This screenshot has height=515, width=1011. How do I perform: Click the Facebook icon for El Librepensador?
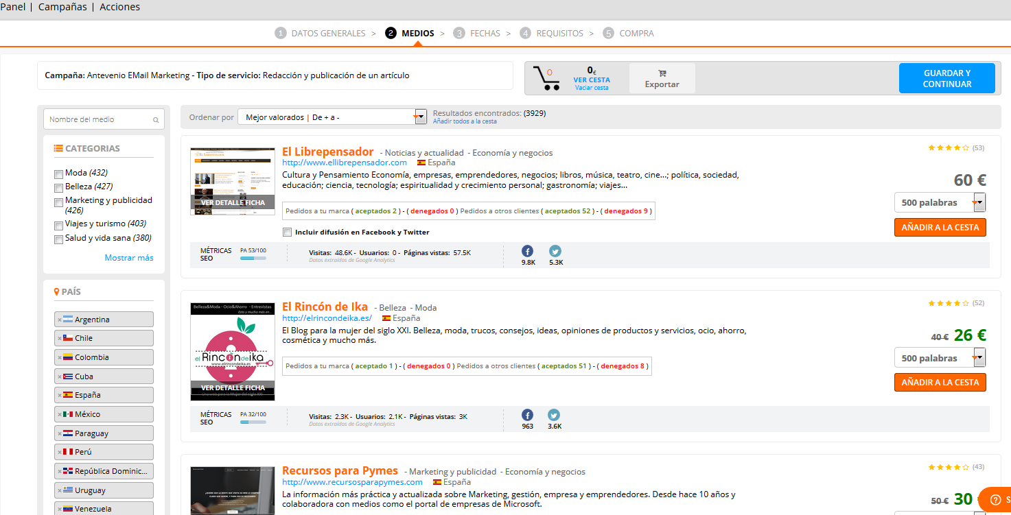point(528,251)
